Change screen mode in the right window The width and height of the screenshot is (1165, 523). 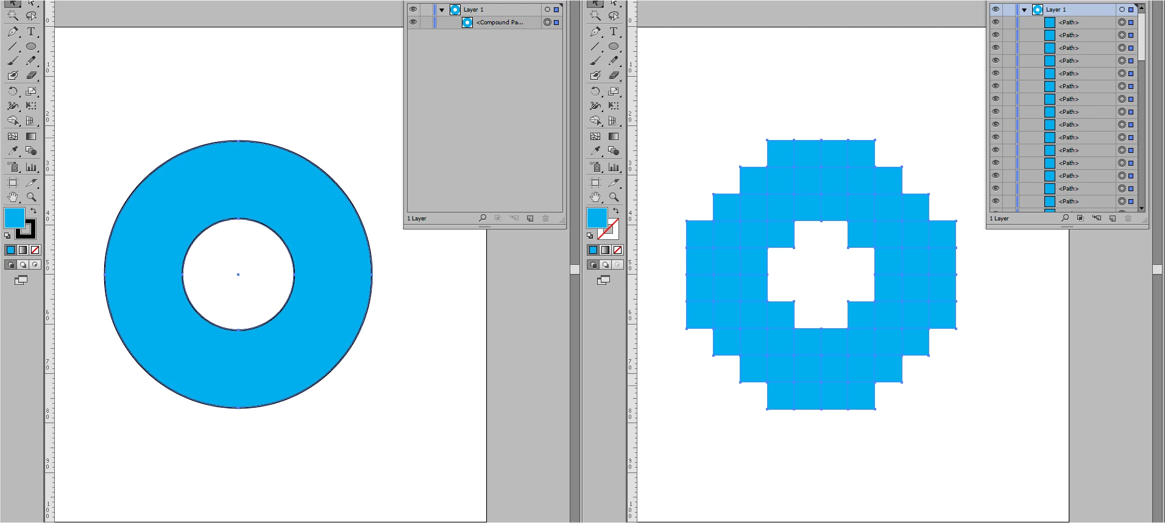604,280
